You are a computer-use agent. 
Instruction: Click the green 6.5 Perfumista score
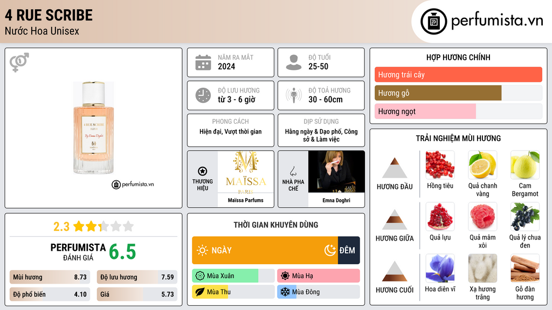(122, 252)
